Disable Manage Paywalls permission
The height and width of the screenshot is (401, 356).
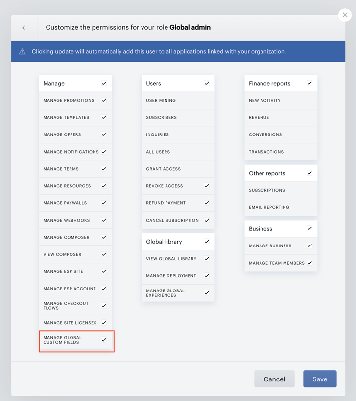(104, 203)
